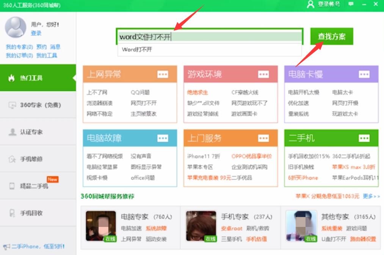Select 缺少**.dll文件 item
This screenshot has height=255, width=384.
[204, 103]
